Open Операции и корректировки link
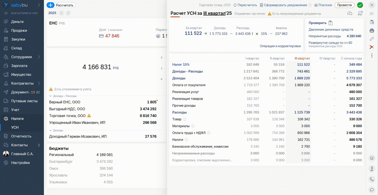 click(280, 46)
